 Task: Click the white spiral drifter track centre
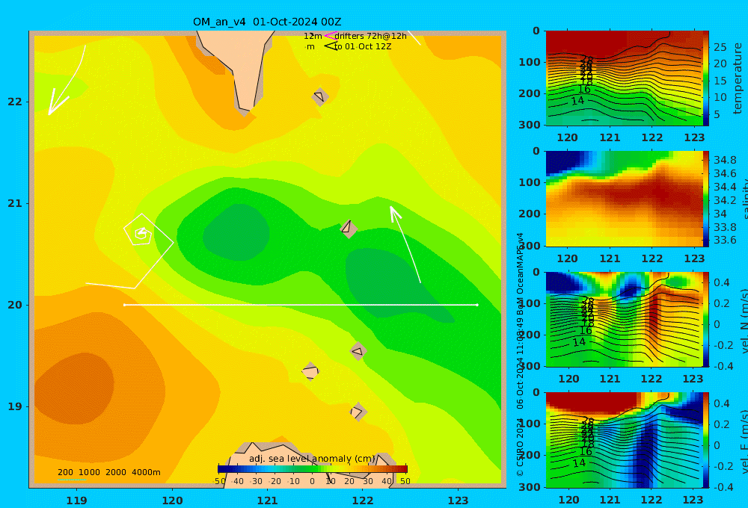click(141, 234)
